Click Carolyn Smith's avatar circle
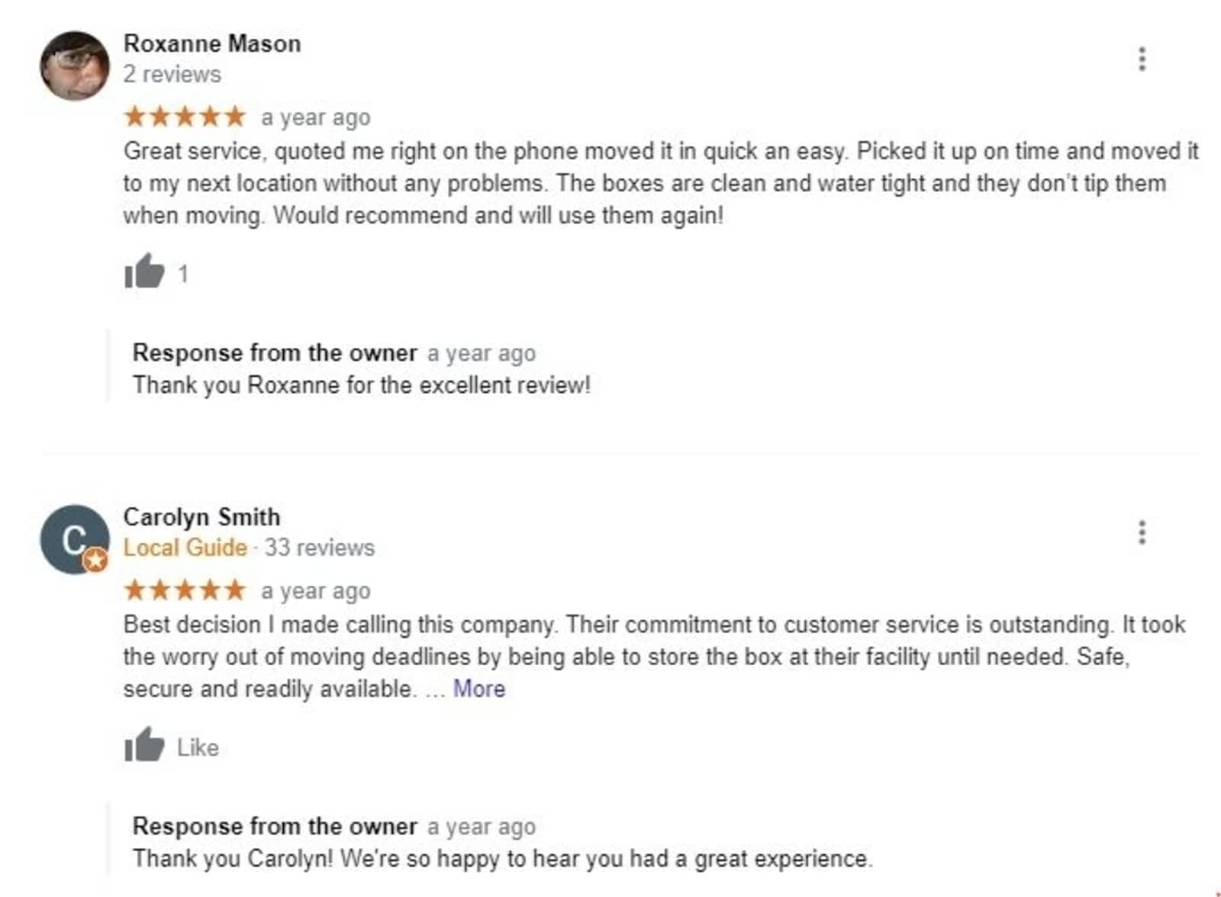The height and width of the screenshot is (897, 1221). pyautogui.click(x=74, y=539)
